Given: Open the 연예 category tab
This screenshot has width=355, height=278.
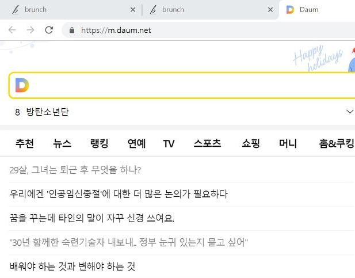Looking at the screenshot, I should [x=136, y=143].
